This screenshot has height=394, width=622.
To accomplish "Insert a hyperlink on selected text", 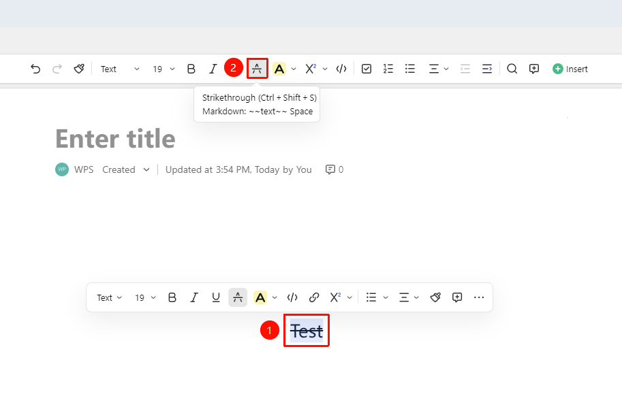I will (x=314, y=297).
